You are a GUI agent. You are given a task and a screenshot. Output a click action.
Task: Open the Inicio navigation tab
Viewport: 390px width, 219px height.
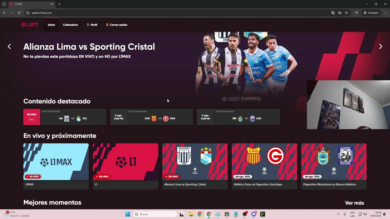[x=51, y=25]
